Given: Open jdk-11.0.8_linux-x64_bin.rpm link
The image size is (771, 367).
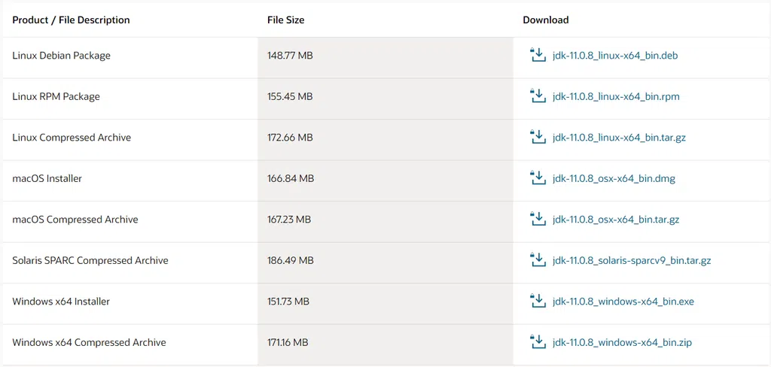Looking at the screenshot, I should click(x=616, y=97).
